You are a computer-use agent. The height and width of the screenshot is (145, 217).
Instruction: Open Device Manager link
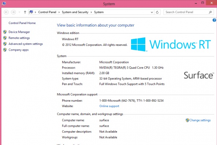19,32
